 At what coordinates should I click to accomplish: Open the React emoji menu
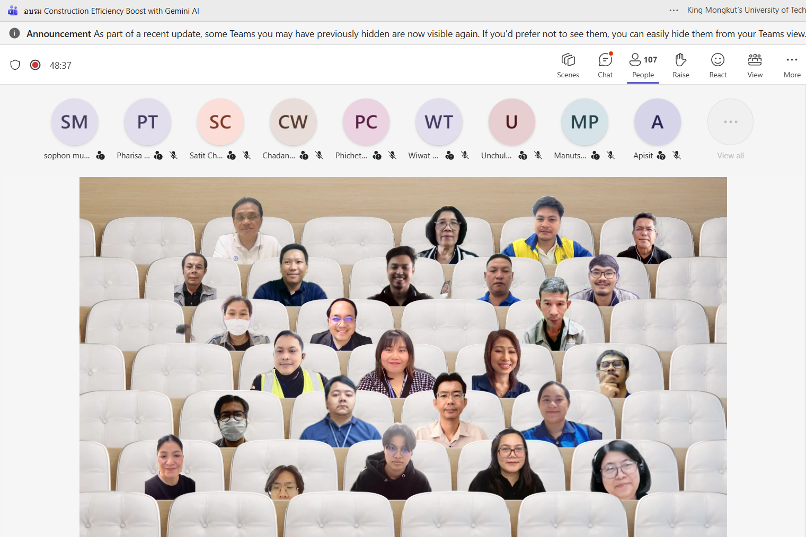pos(718,65)
